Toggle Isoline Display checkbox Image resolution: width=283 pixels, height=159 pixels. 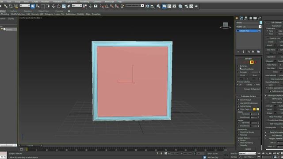pyautogui.click(x=238, y=106)
